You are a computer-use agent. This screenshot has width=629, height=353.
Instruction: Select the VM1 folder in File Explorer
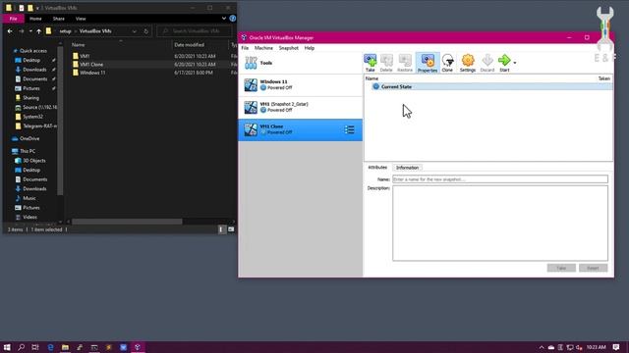coord(85,56)
